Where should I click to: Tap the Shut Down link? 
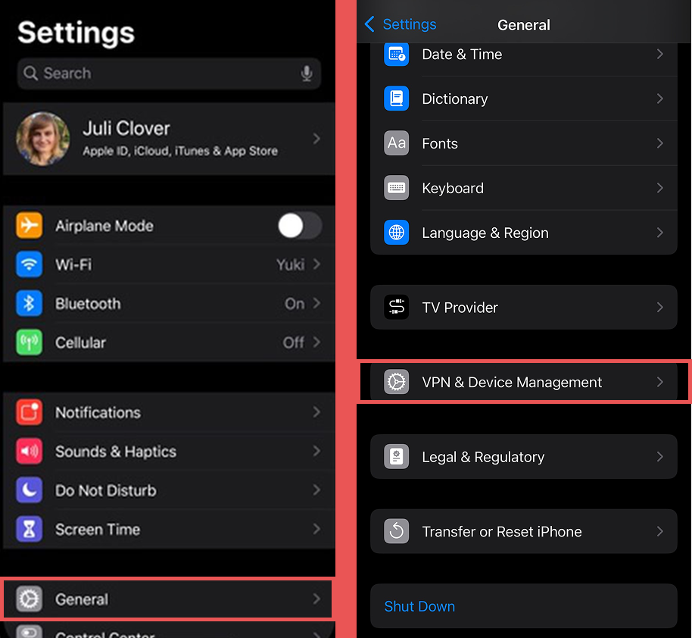point(419,606)
